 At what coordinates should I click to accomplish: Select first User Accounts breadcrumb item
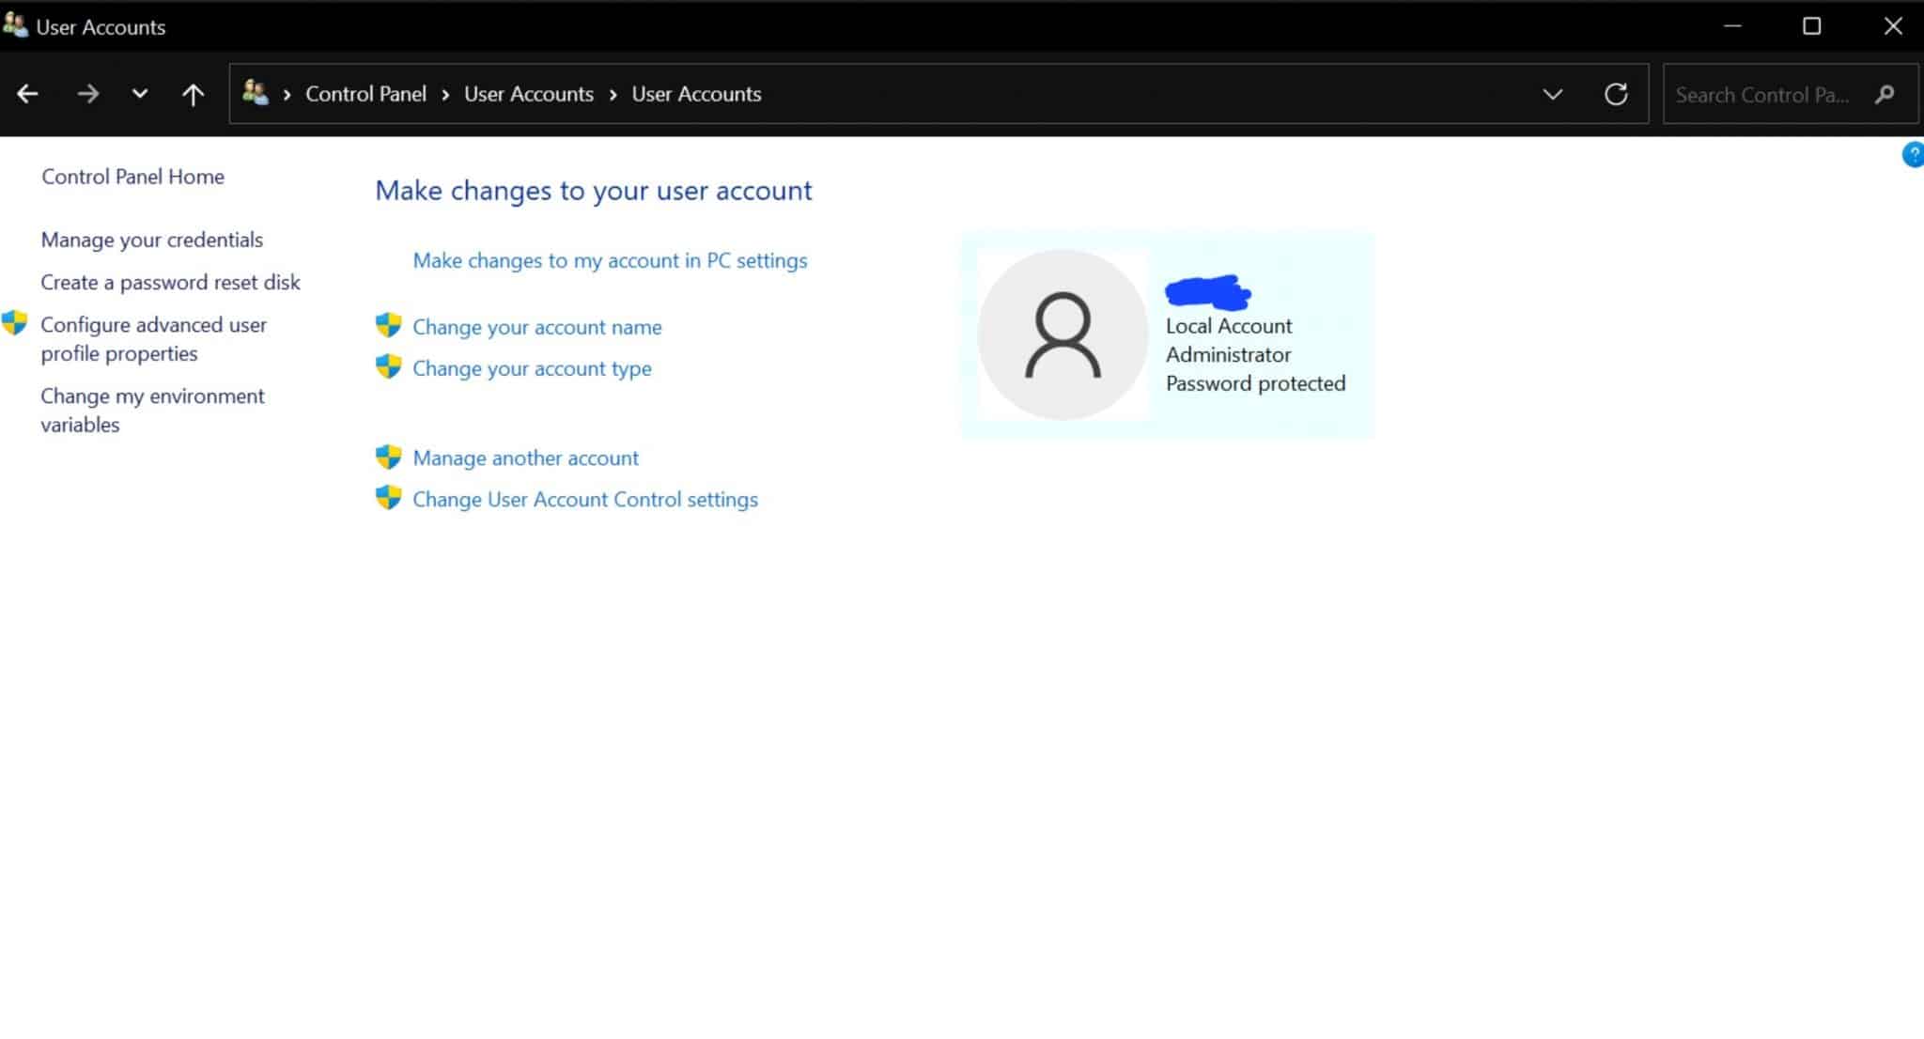[528, 94]
